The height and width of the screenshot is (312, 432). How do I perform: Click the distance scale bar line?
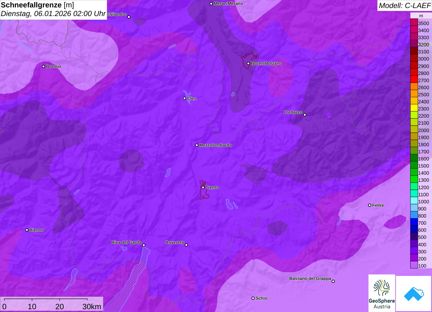click(x=46, y=299)
